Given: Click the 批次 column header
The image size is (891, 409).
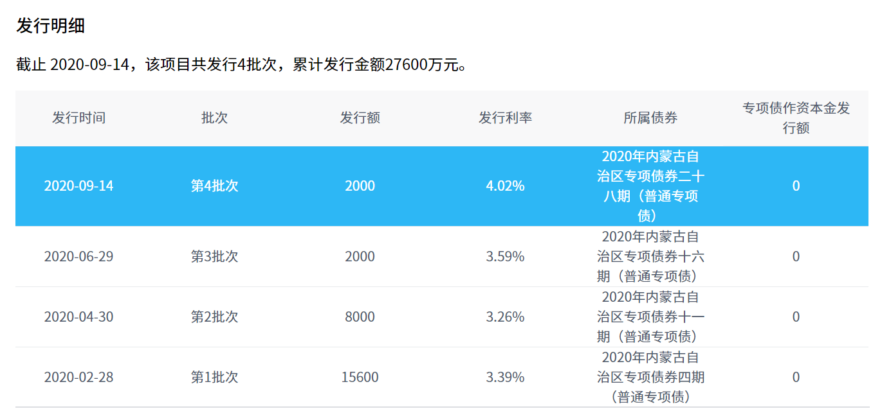Looking at the screenshot, I should pyautogui.click(x=214, y=118).
